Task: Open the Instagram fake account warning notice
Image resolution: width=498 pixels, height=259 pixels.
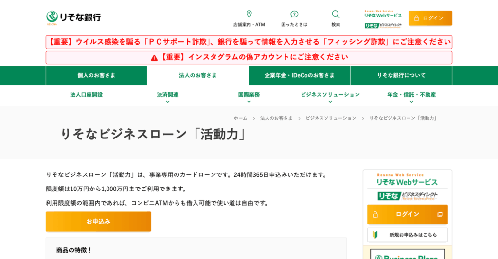Action: point(249,57)
